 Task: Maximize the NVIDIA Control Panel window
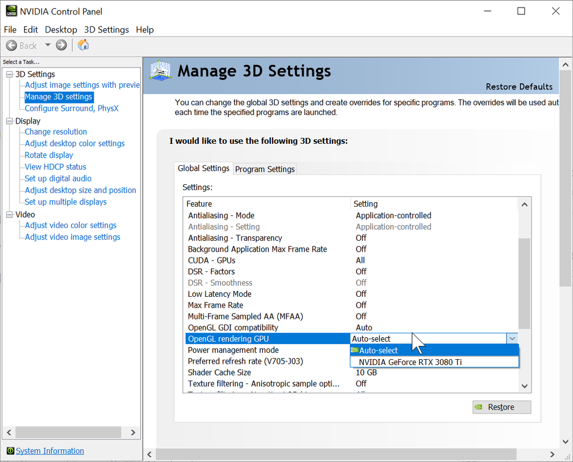click(521, 11)
